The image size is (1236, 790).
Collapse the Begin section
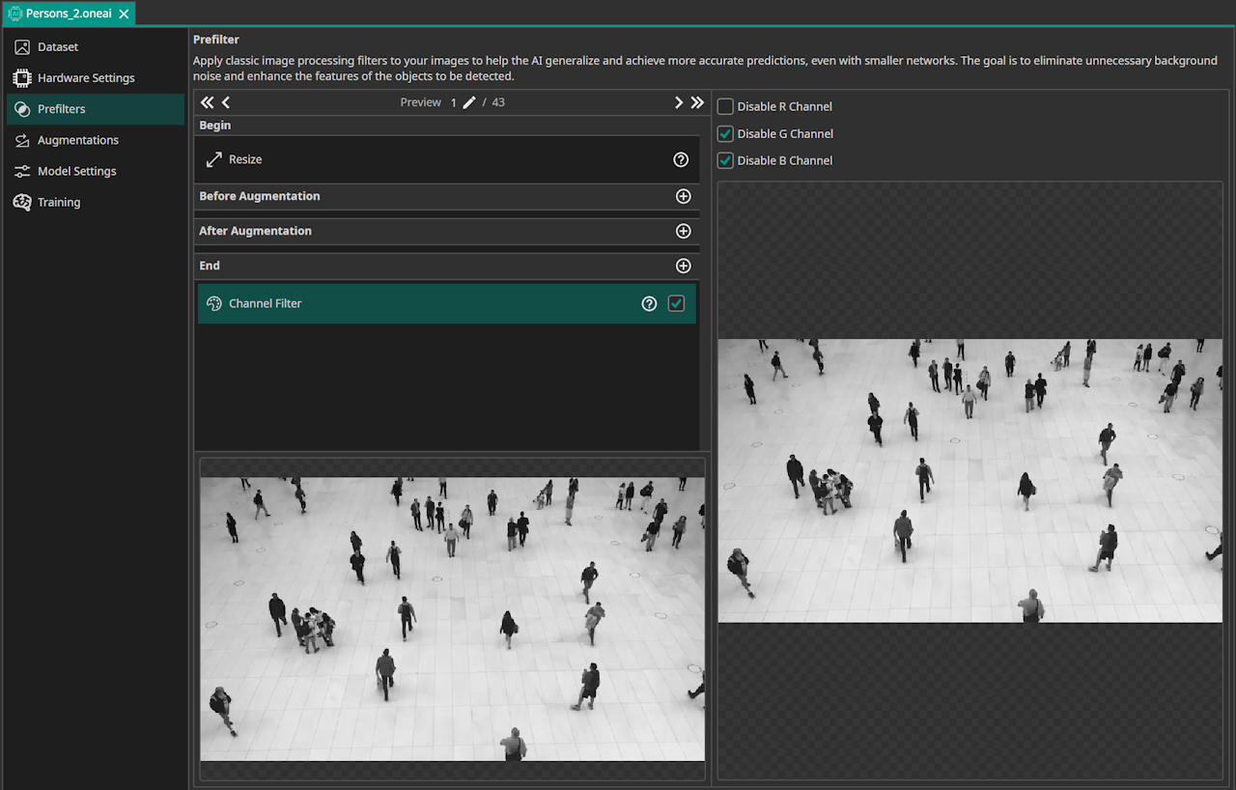(x=214, y=125)
